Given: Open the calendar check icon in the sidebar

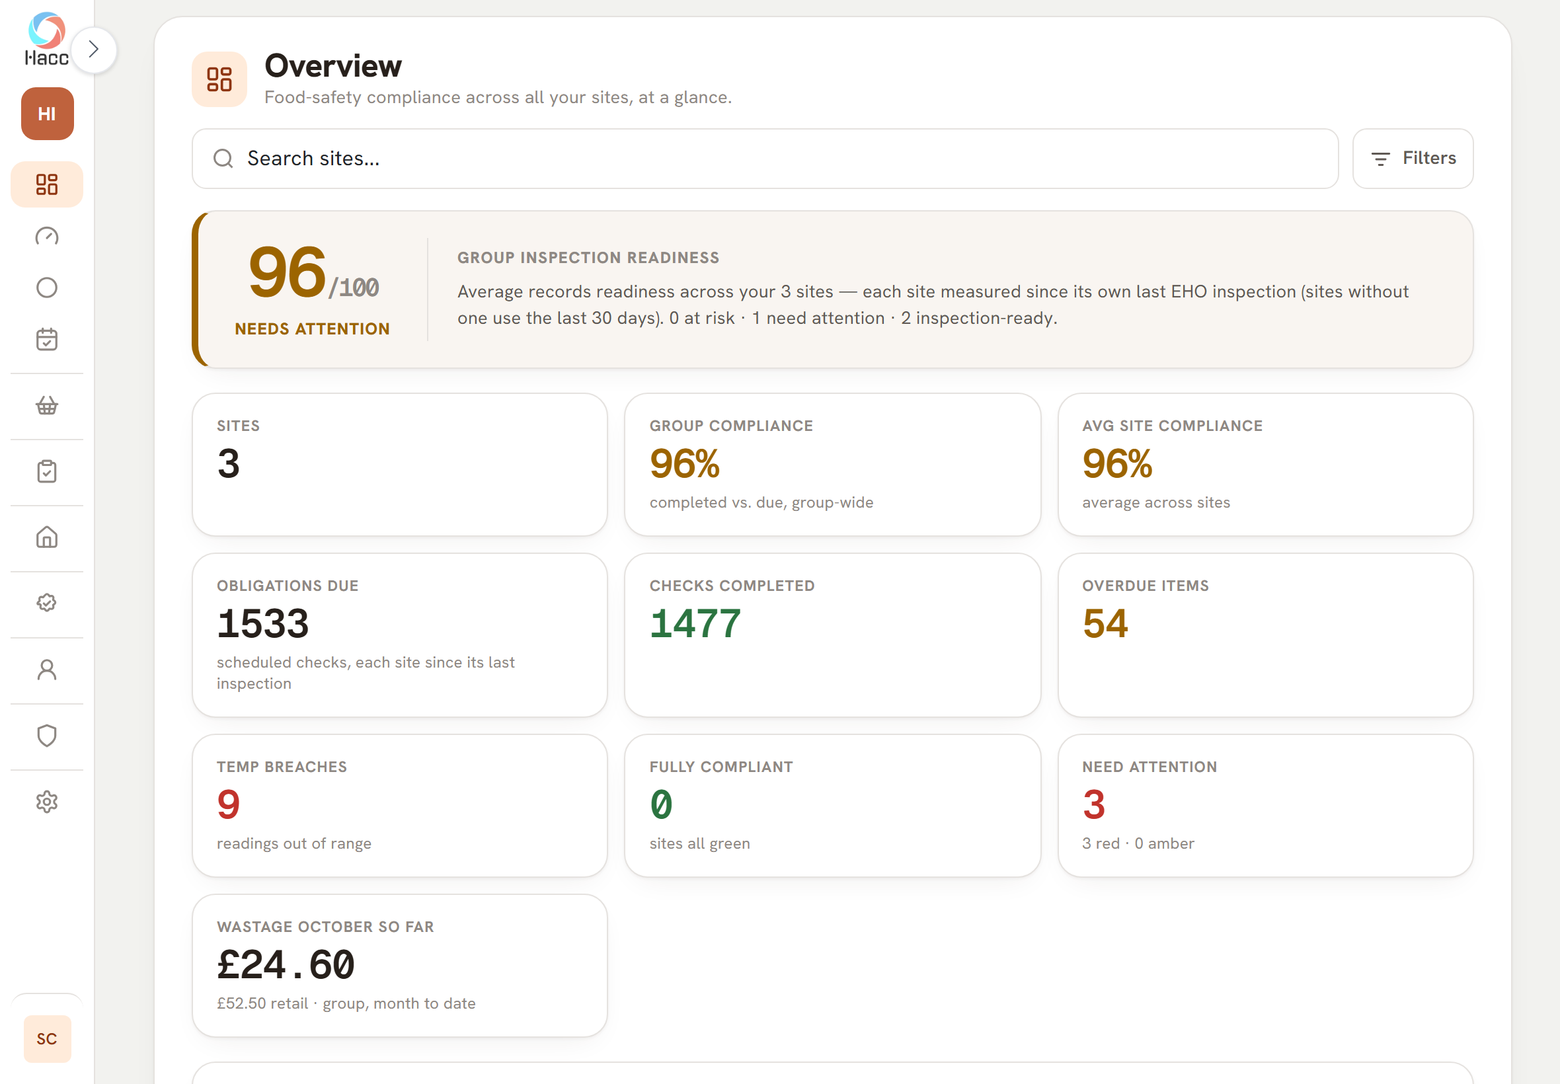Looking at the screenshot, I should tap(47, 339).
